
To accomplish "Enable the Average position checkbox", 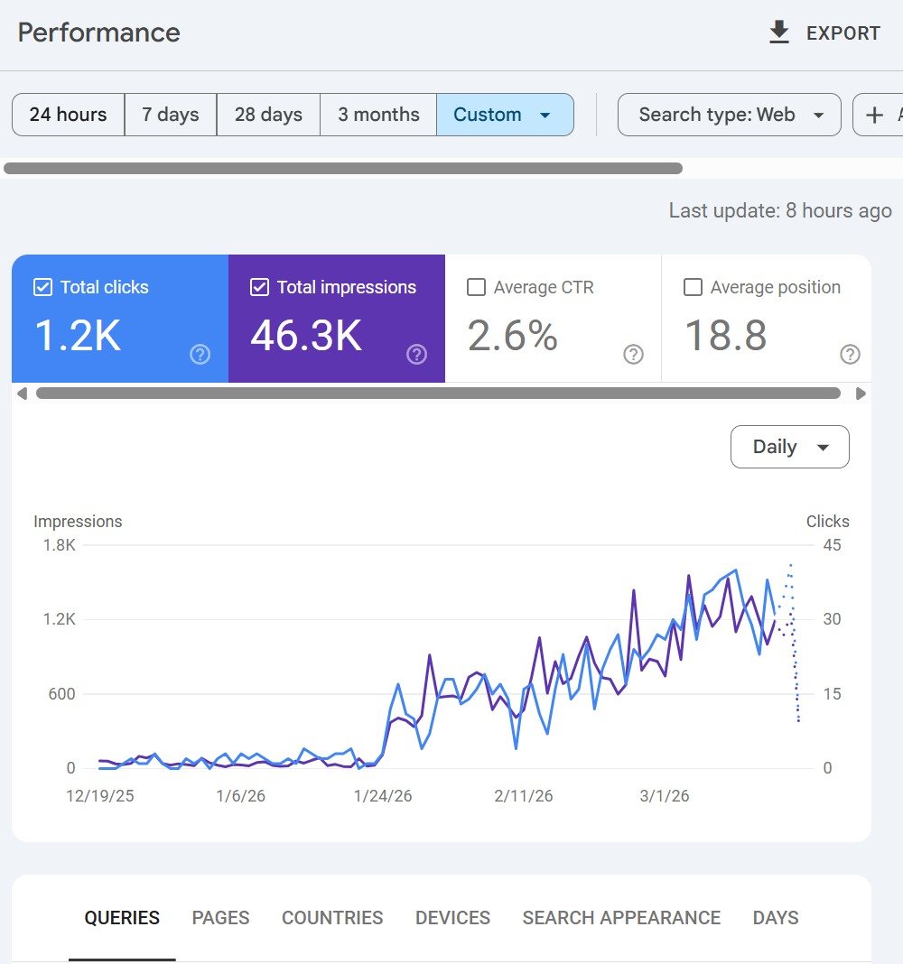I will [693, 288].
